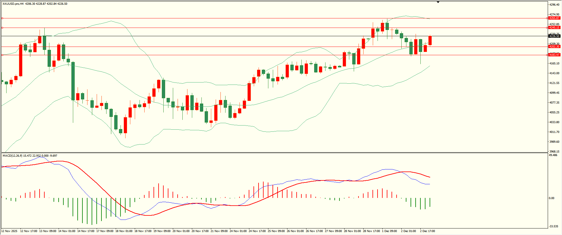The height and width of the screenshot is (235, 562).
Task: Click the 12 Nov 2025 date label
Action: coord(9,231)
